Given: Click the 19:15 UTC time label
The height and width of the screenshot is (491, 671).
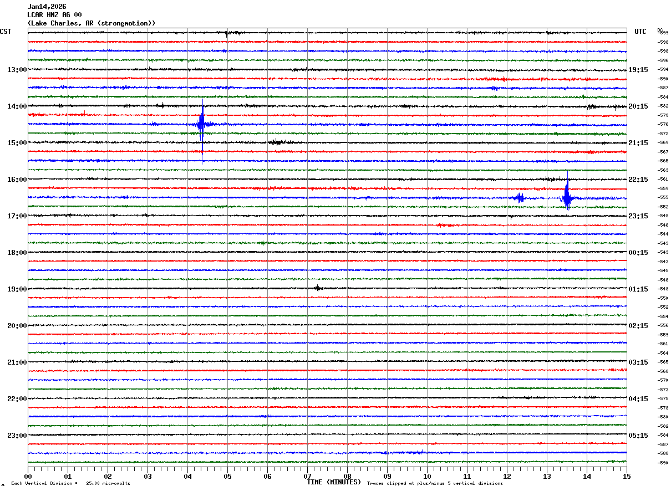Looking at the screenshot, I should (638, 70).
